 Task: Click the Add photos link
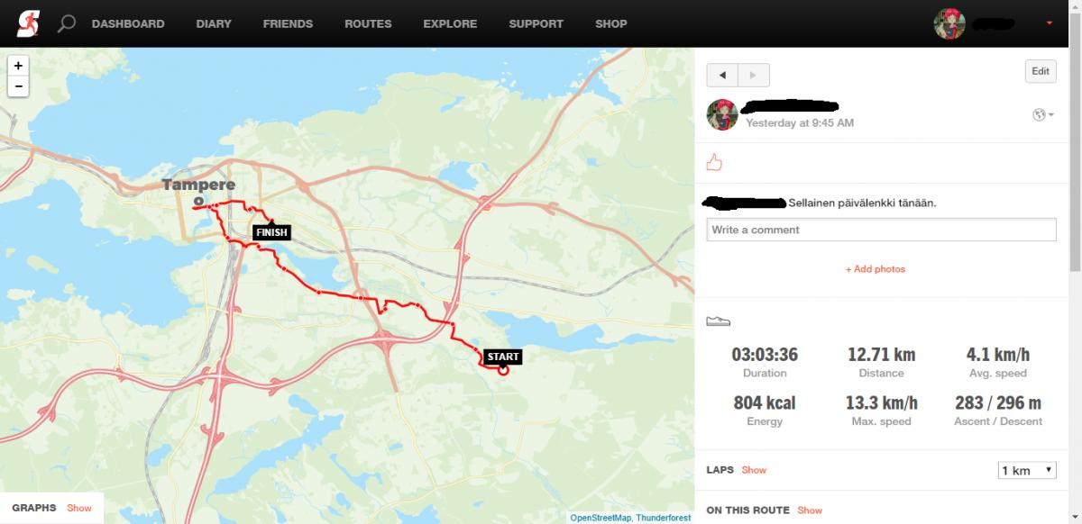[x=876, y=269]
